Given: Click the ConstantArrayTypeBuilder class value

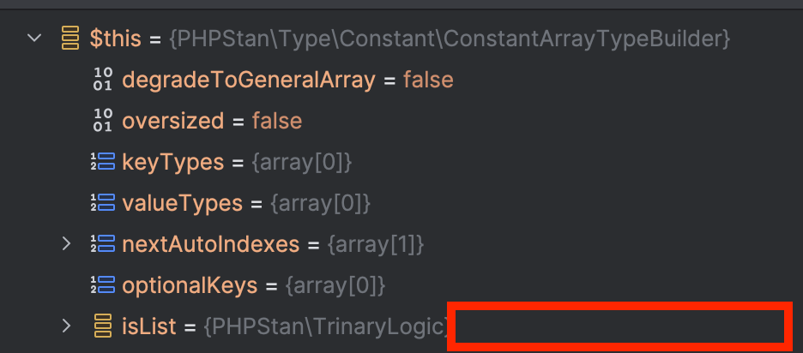Looking at the screenshot, I should (450, 39).
